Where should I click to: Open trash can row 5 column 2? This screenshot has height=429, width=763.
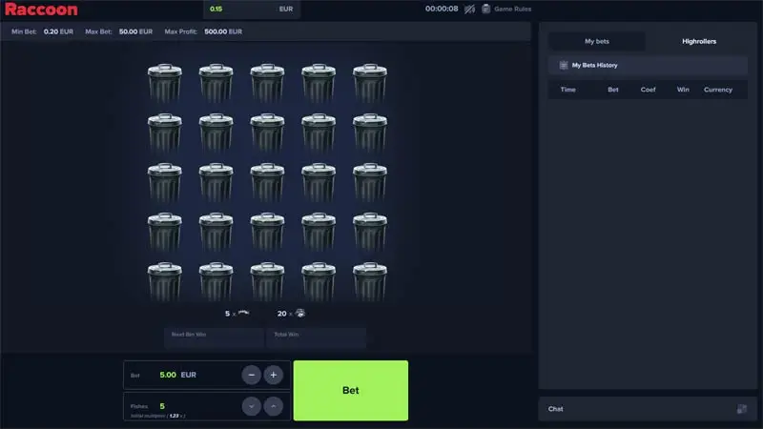(x=217, y=281)
